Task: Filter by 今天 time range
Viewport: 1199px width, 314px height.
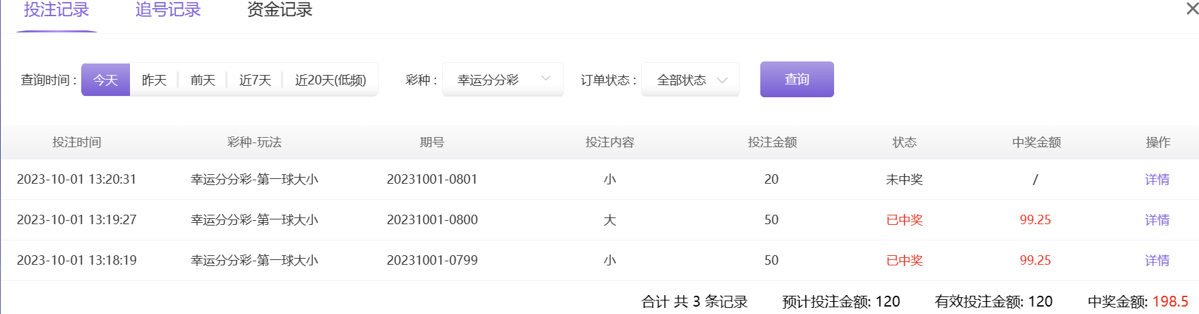Action: click(x=106, y=80)
